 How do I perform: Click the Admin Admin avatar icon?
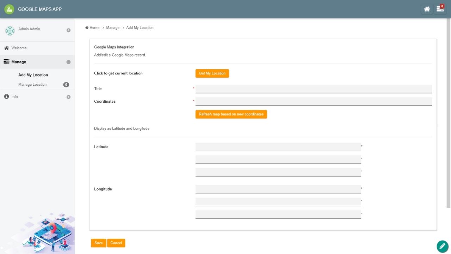pos(10,31)
